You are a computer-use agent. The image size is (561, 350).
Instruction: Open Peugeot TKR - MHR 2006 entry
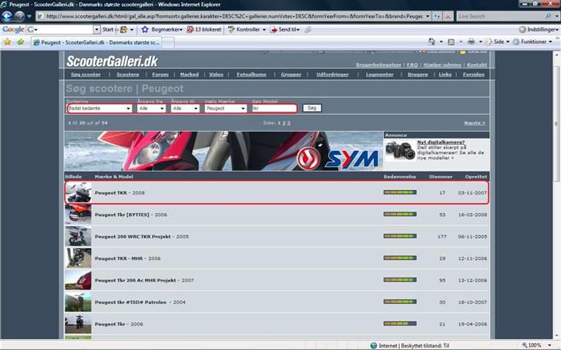point(119,258)
